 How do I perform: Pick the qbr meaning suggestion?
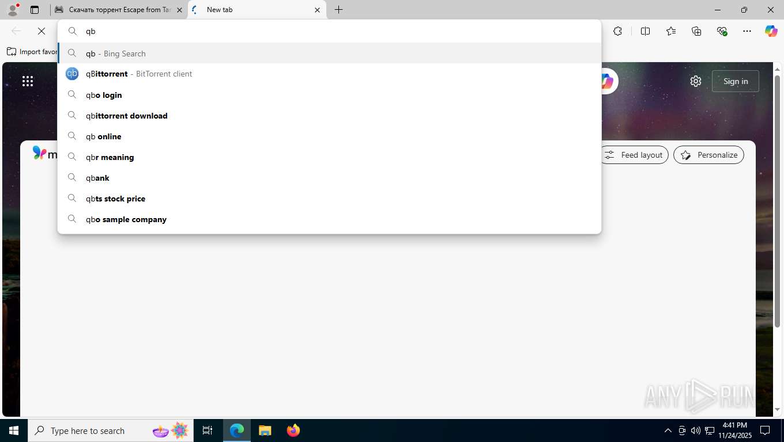(329, 157)
